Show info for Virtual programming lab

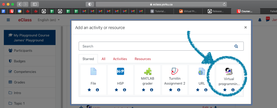pyautogui.click(x=233, y=90)
